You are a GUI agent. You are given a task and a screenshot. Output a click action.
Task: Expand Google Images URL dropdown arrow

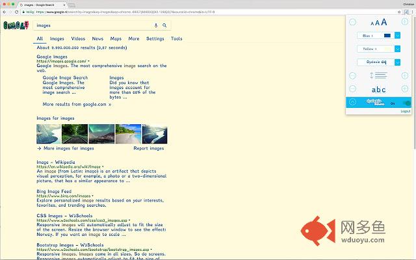point(88,61)
